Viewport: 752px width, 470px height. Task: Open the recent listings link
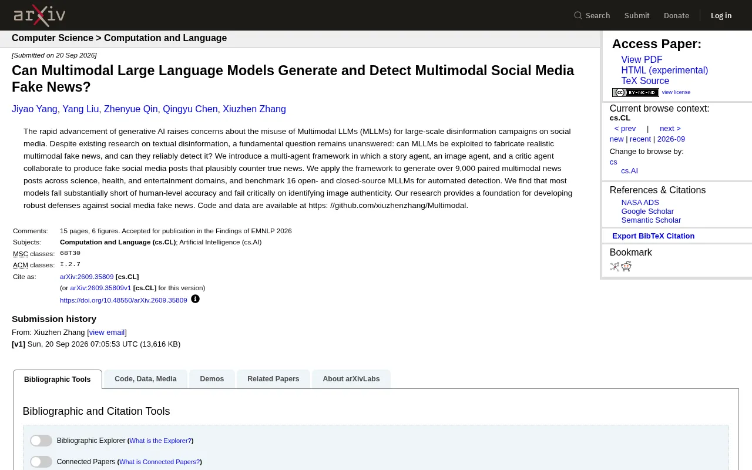(640, 139)
